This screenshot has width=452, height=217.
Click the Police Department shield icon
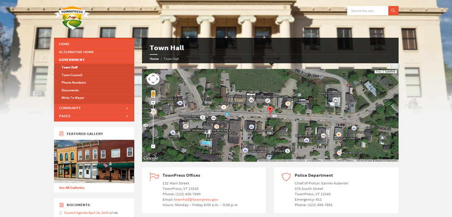tap(285, 177)
